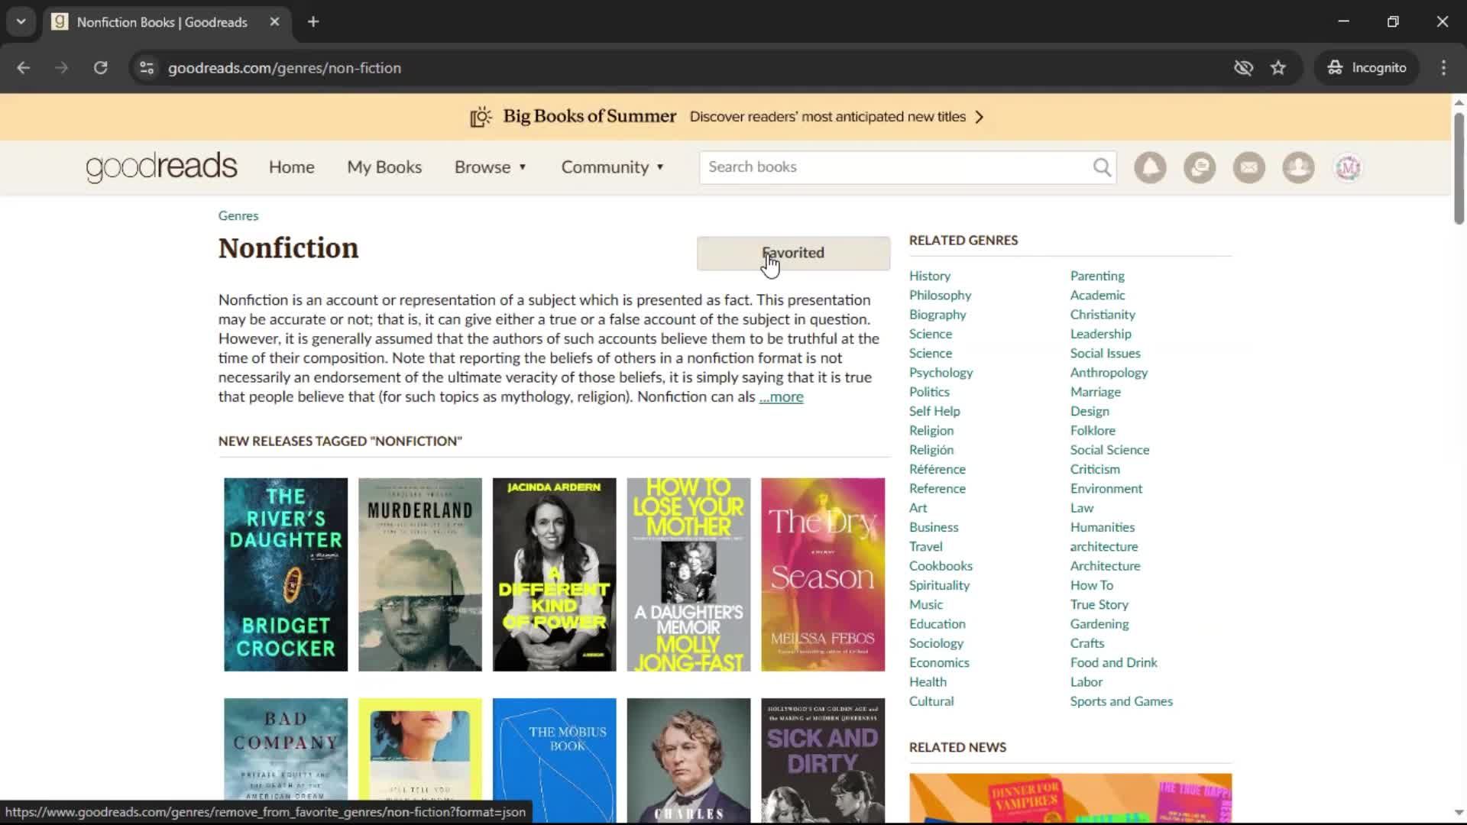Click Discover readers' most anticipated new titles
Screen dimensions: 1467x825
tap(827, 117)
